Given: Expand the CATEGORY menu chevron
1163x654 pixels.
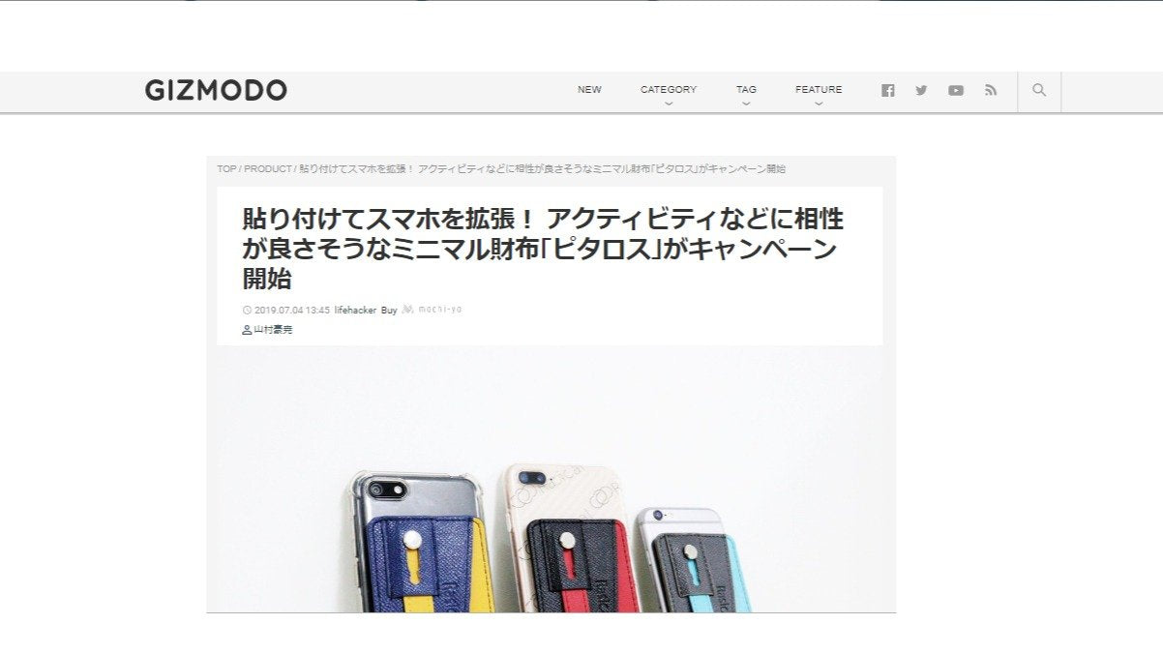Looking at the screenshot, I should click(x=669, y=103).
